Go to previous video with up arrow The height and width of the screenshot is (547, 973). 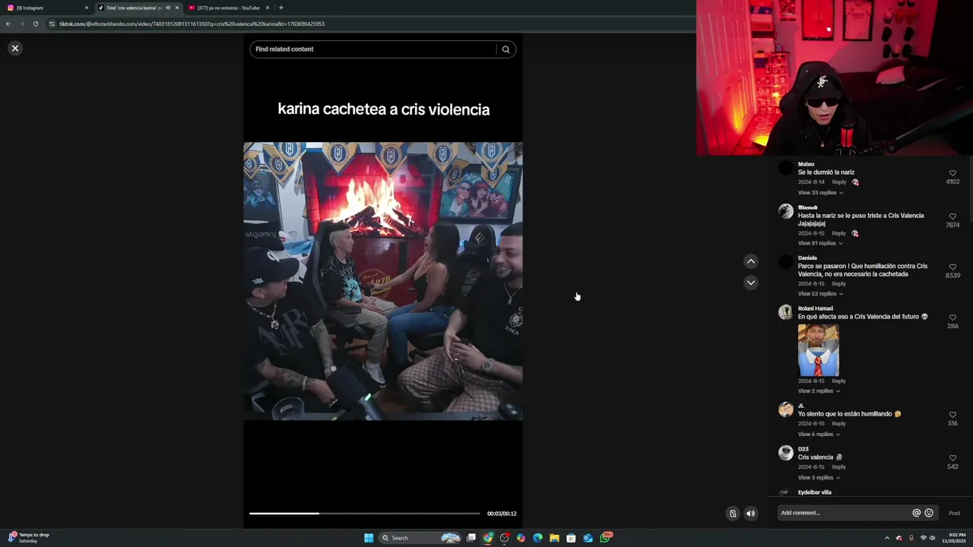[x=750, y=261]
